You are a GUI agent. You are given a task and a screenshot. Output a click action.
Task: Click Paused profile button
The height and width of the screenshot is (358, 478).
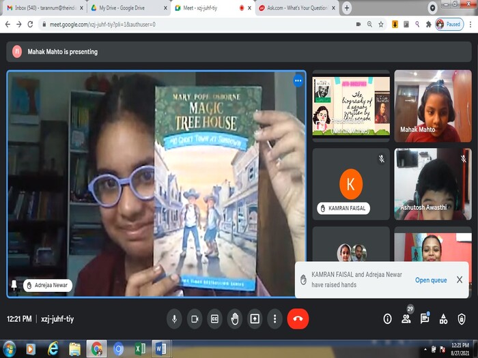(449, 25)
